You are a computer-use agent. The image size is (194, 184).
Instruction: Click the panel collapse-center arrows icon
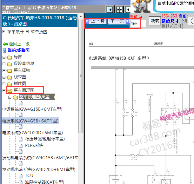click(119, 10)
